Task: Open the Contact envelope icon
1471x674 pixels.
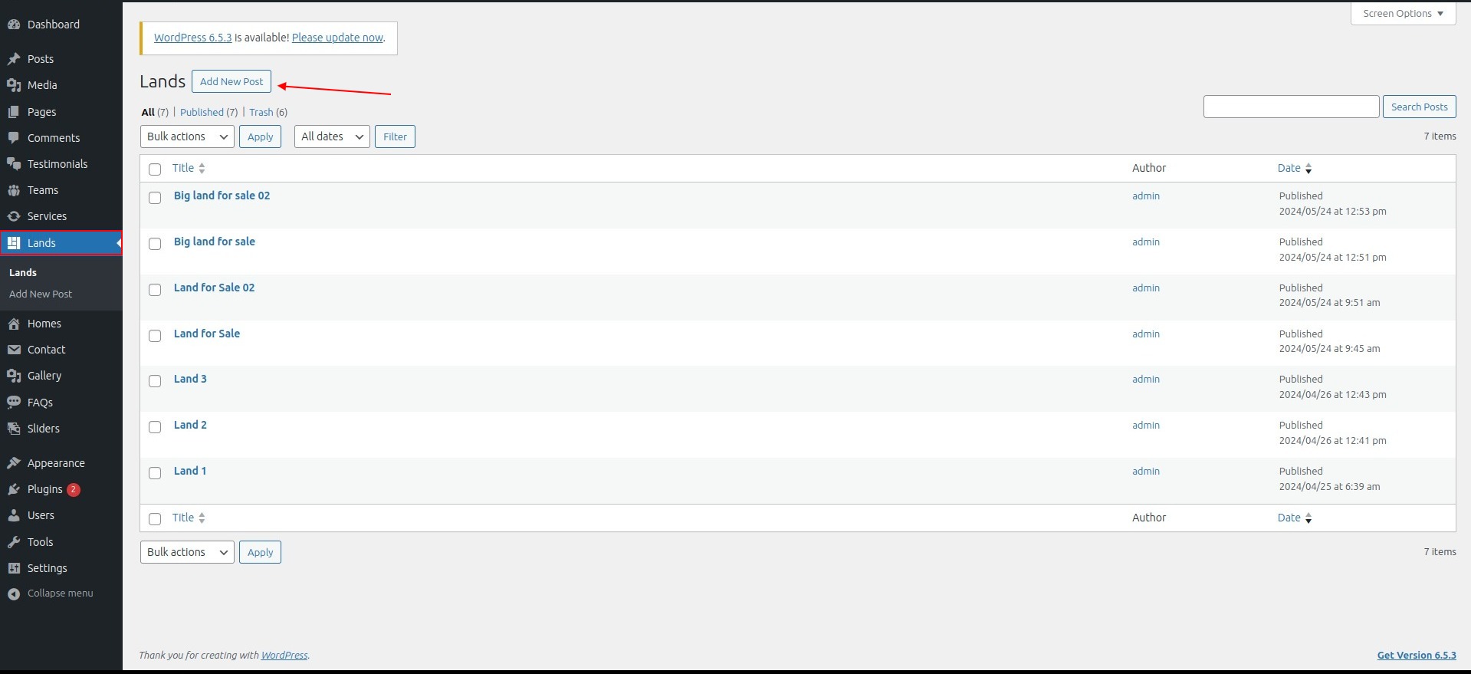Action: pos(14,350)
